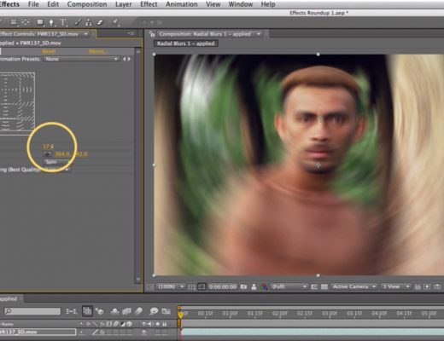The image size is (444, 341).
Task: Select the Type text tool
Action: tap(63, 22)
